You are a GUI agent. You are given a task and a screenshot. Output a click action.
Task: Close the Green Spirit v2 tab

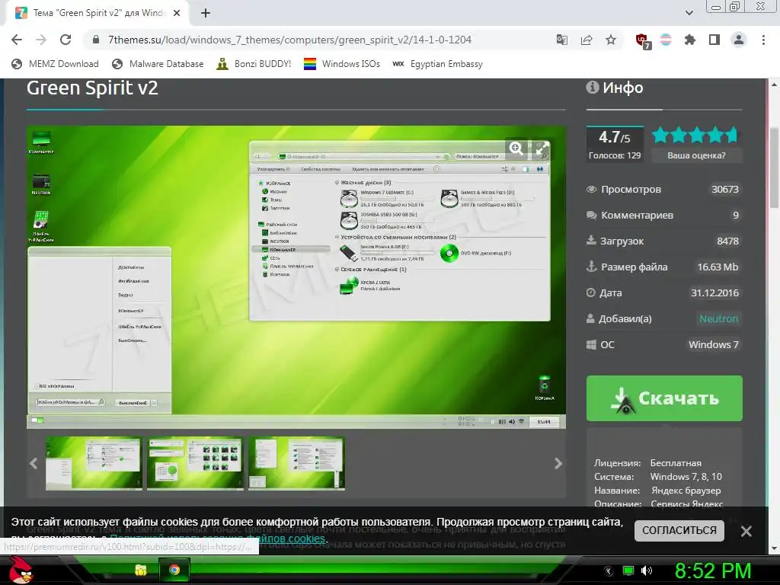tap(177, 14)
